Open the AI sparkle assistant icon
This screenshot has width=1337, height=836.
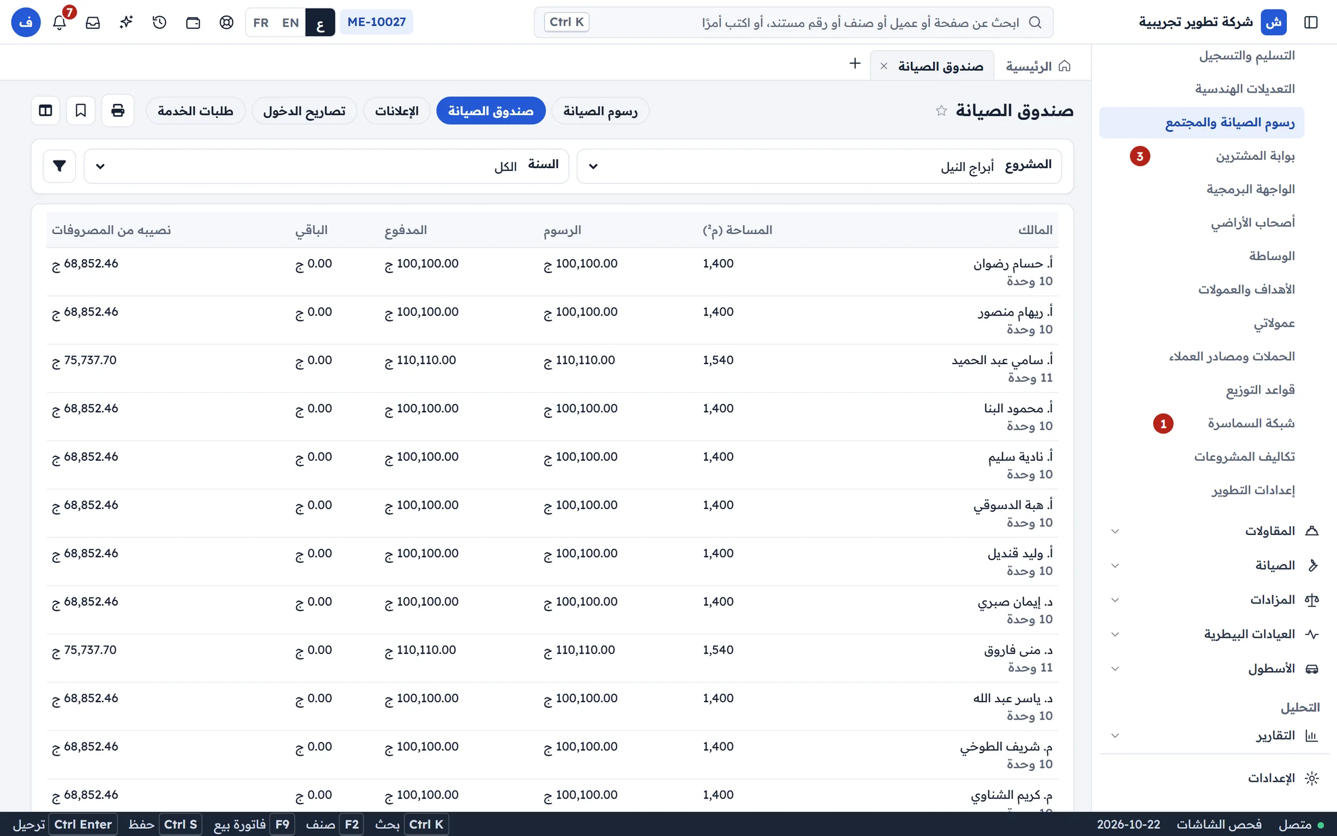pyautogui.click(x=126, y=22)
